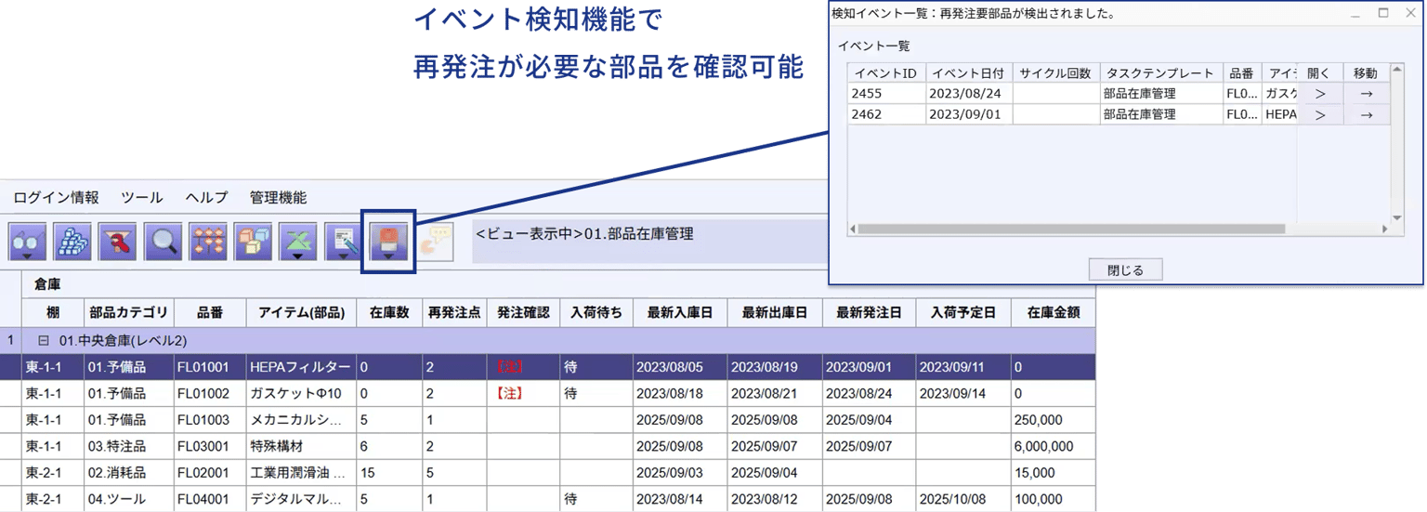
Task: Select event ID 2455 cell
Action: (x=886, y=93)
